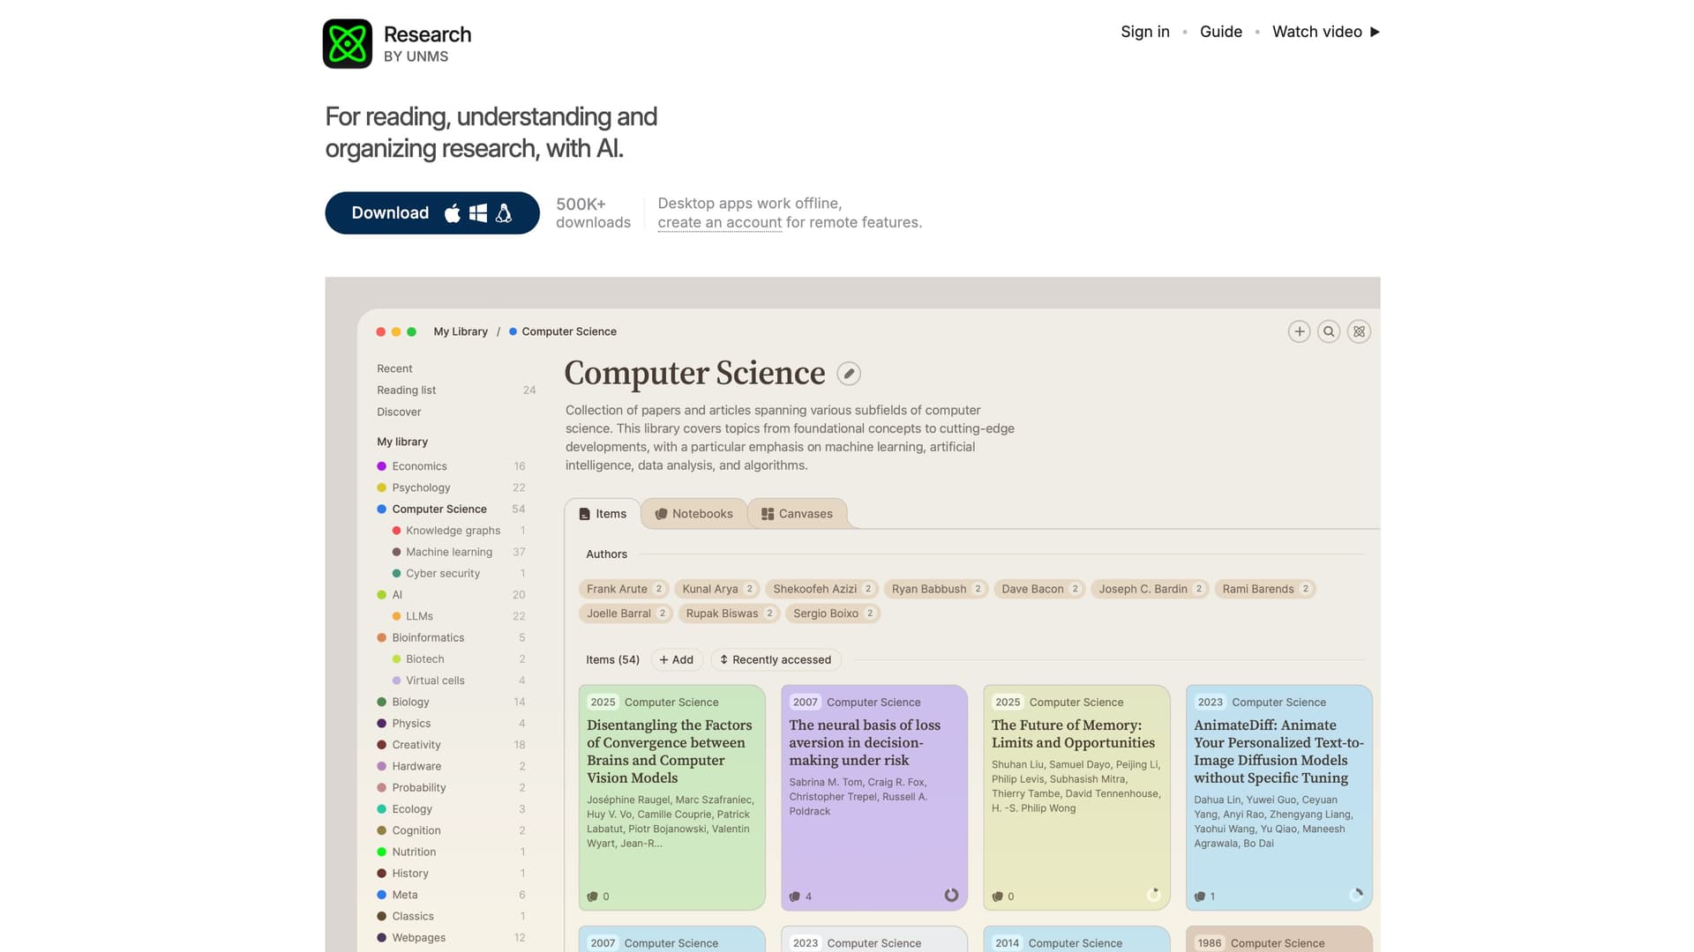Select the Biology library in the sidebar

[452, 702]
